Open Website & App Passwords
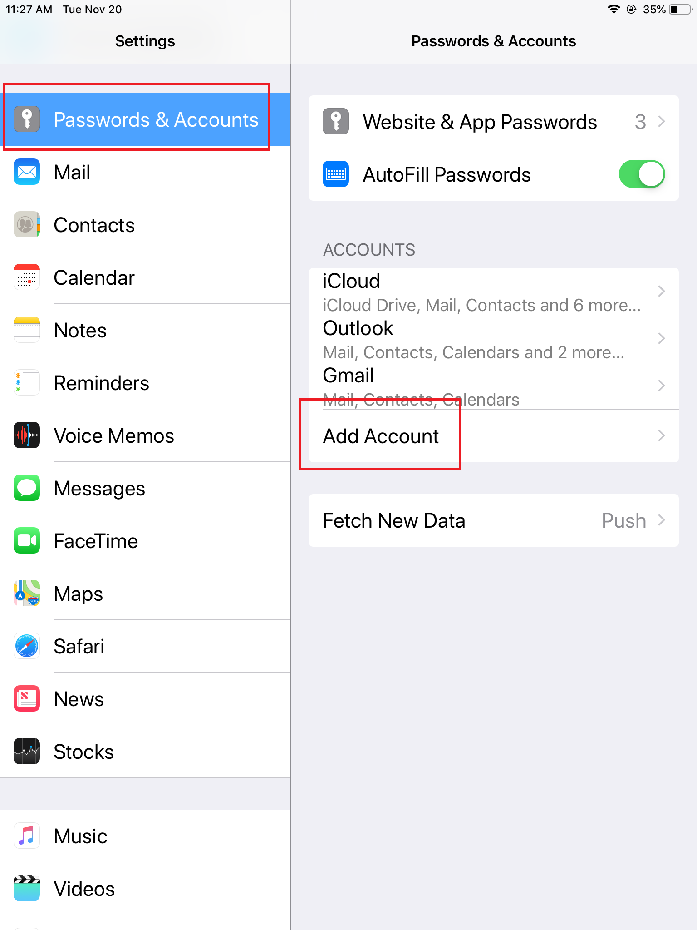697x930 pixels. coord(494,122)
